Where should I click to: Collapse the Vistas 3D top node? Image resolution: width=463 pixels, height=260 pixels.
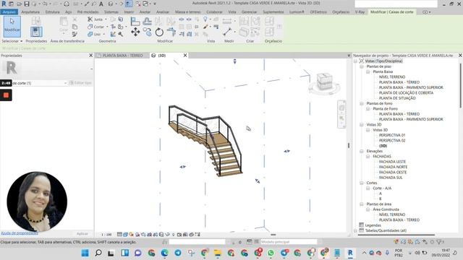point(362,125)
